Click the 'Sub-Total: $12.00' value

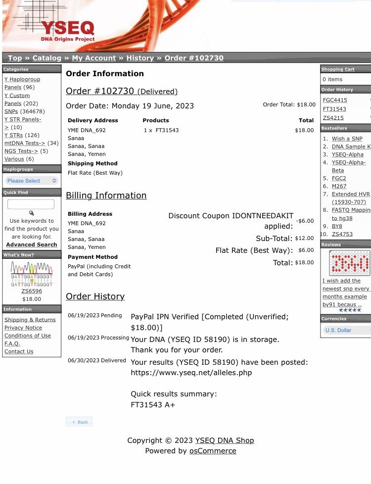(x=304, y=239)
